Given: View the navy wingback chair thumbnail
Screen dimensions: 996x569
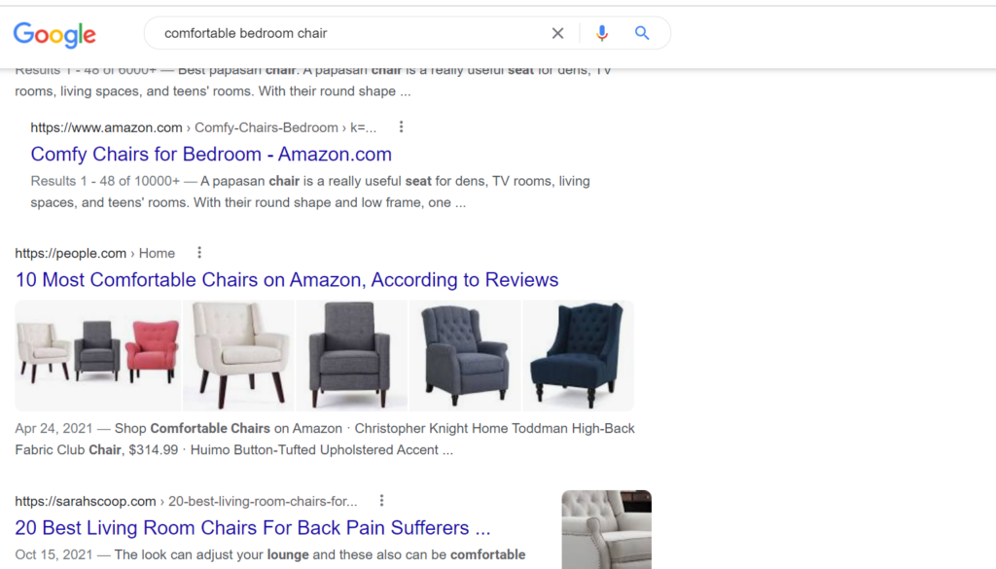Looking at the screenshot, I should pyautogui.click(x=578, y=356).
